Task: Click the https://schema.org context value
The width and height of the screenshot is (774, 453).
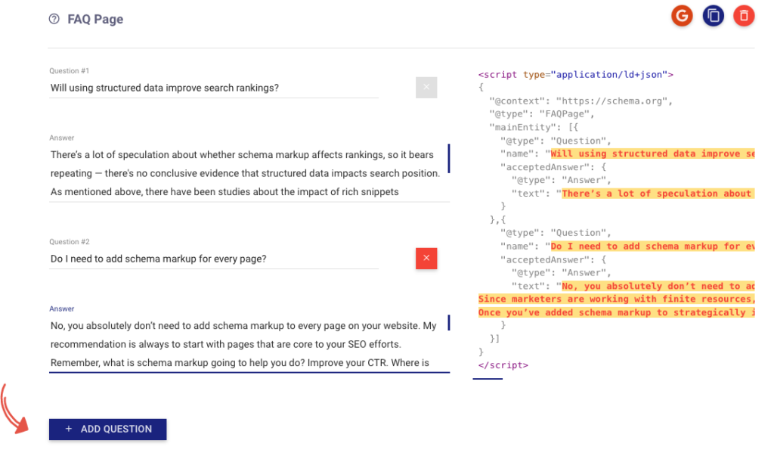Action: click(x=613, y=101)
